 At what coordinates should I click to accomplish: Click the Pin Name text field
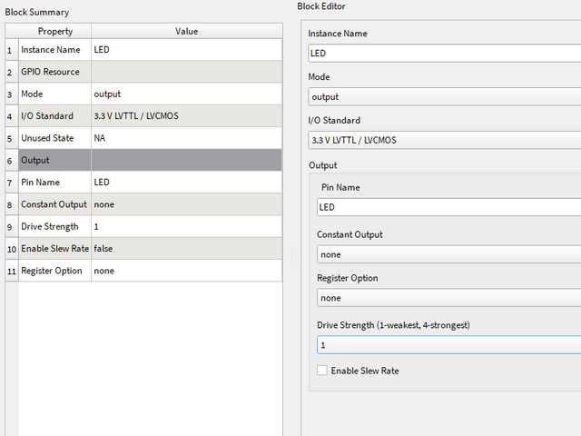[448, 207]
